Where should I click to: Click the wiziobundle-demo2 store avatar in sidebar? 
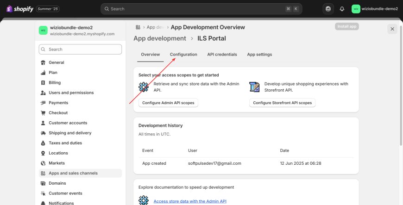pos(43,31)
